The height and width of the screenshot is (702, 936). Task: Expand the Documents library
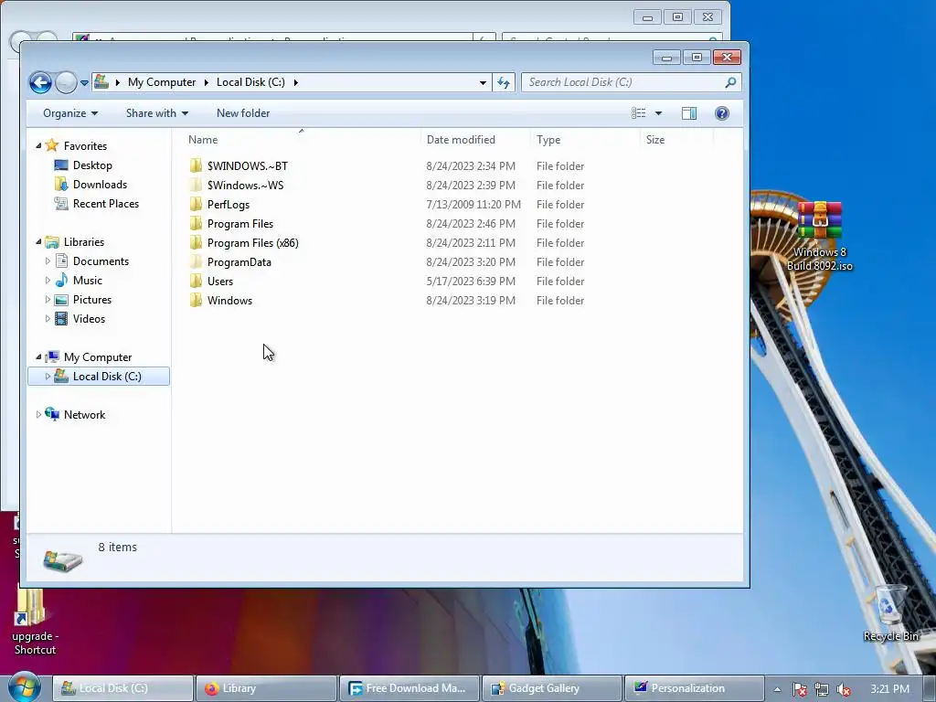[x=48, y=261]
